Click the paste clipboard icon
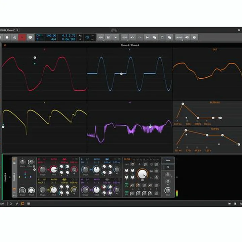 coord(162,37)
